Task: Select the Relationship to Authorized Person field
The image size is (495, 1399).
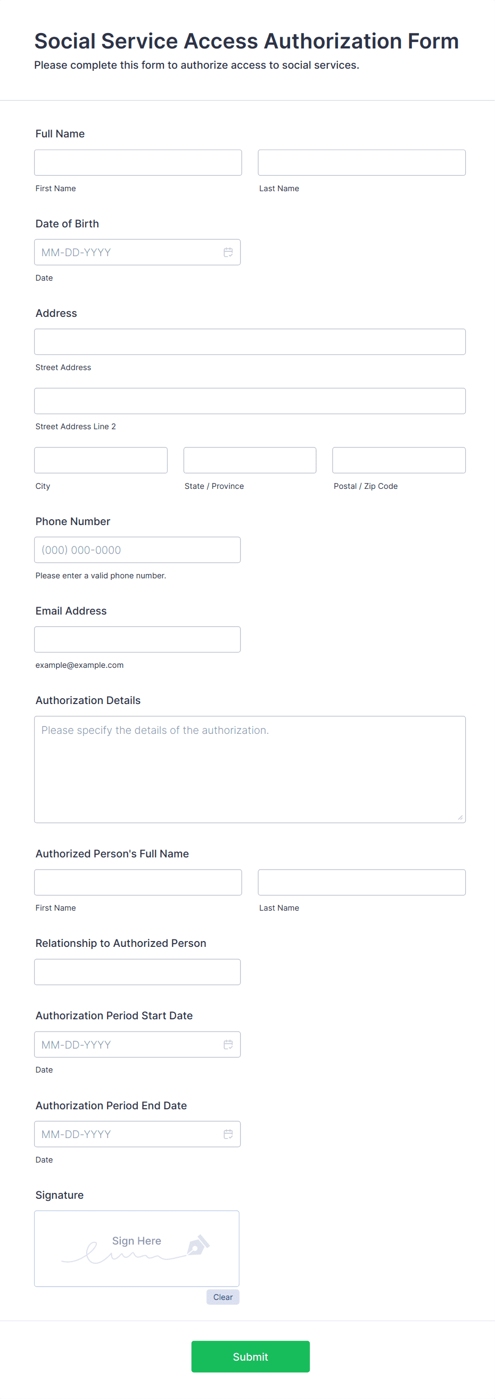Action: [137, 971]
